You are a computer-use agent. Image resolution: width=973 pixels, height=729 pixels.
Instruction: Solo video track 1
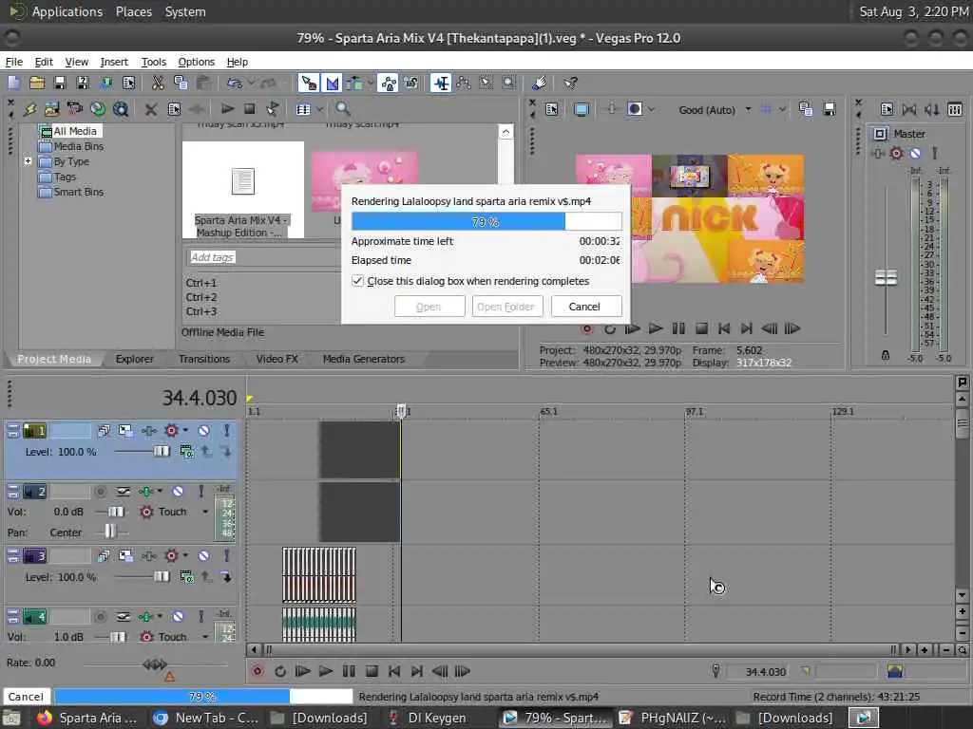click(226, 430)
